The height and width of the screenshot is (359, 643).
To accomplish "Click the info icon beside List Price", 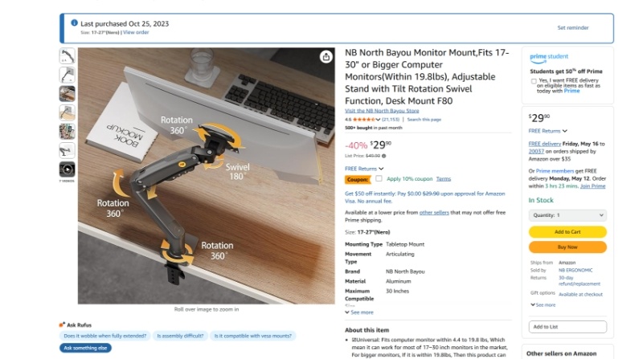I will tap(384, 156).
